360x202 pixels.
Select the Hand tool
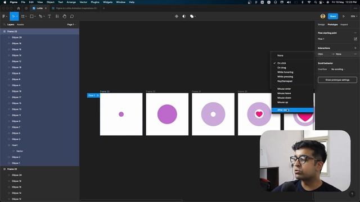click(x=65, y=16)
